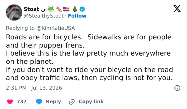Click the blue reply bubble icon
The image size is (187, 109).
(39, 102)
